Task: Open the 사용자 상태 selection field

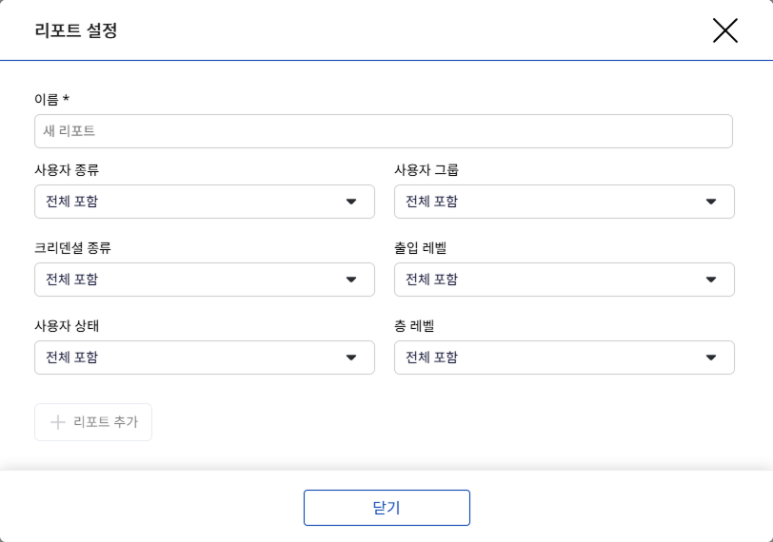Action: pos(190,358)
